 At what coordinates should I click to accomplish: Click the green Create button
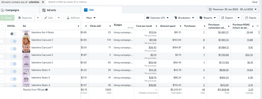(x=7, y=18)
